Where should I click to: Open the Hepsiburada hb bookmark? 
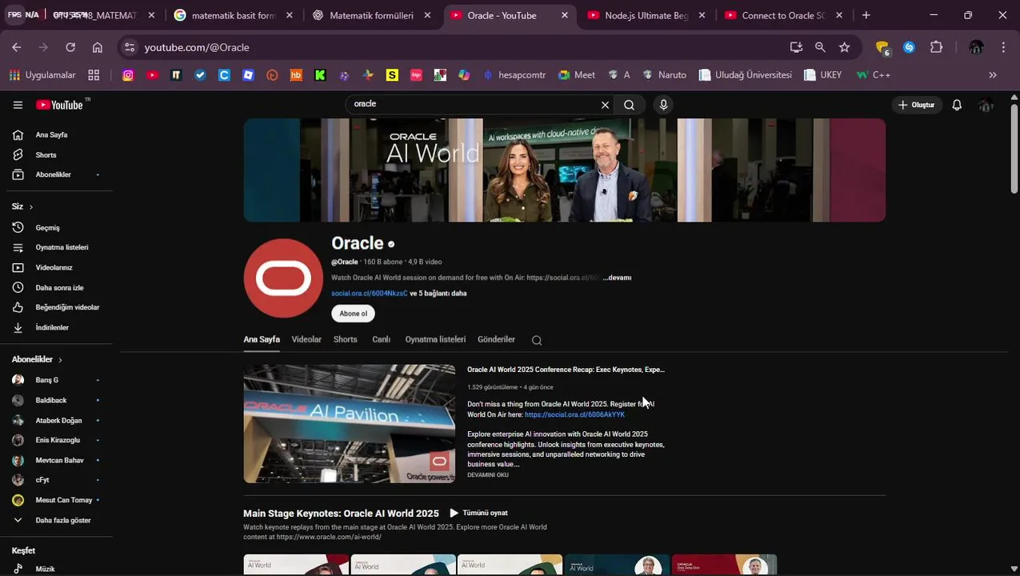pyautogui.click(x=296, y=75)
